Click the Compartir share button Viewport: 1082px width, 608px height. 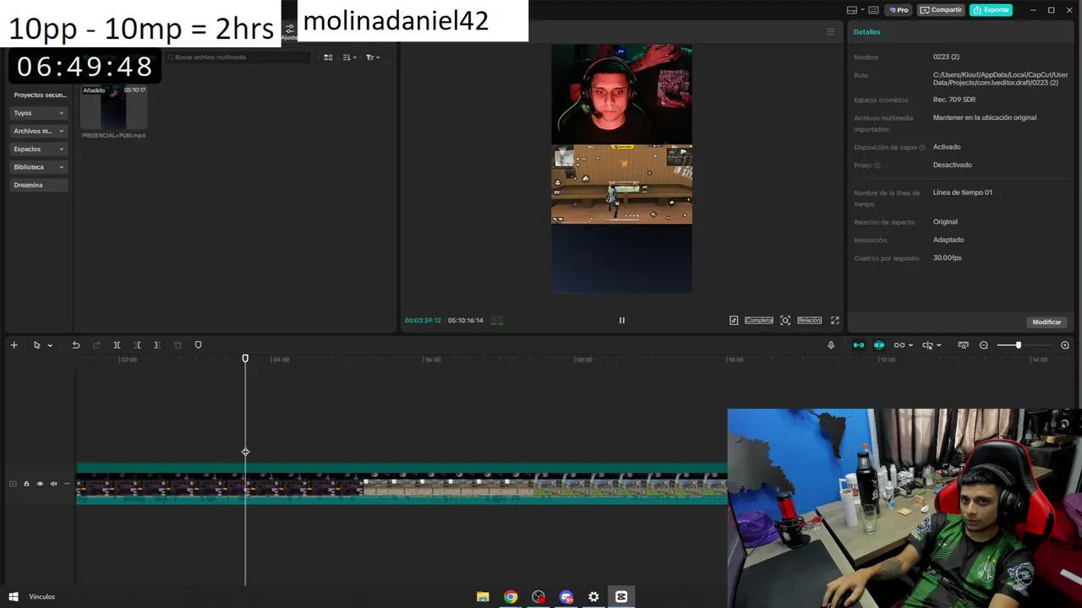click(x=941, y=10)
